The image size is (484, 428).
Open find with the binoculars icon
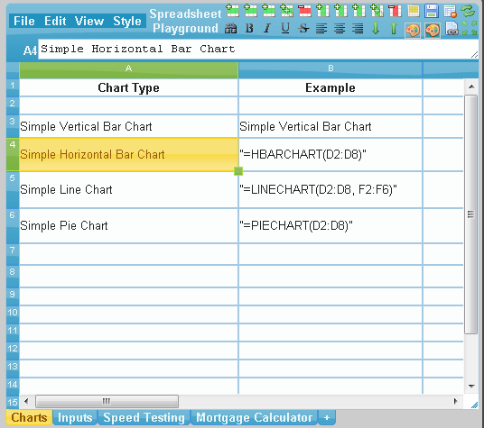(231, 29)
